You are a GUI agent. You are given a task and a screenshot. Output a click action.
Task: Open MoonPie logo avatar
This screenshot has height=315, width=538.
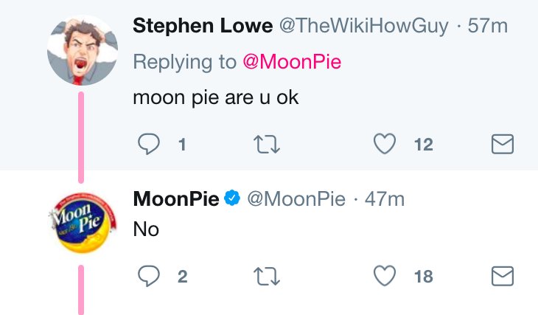point(83,223)
